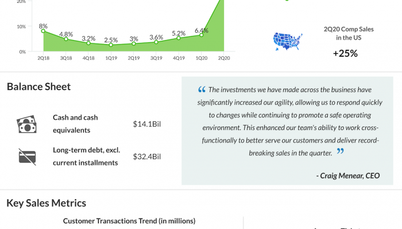Select the 2.5% data point for 1Q19
Viewport: 402px width, 229px height.
pyautogui.click(x=111, y=45)
